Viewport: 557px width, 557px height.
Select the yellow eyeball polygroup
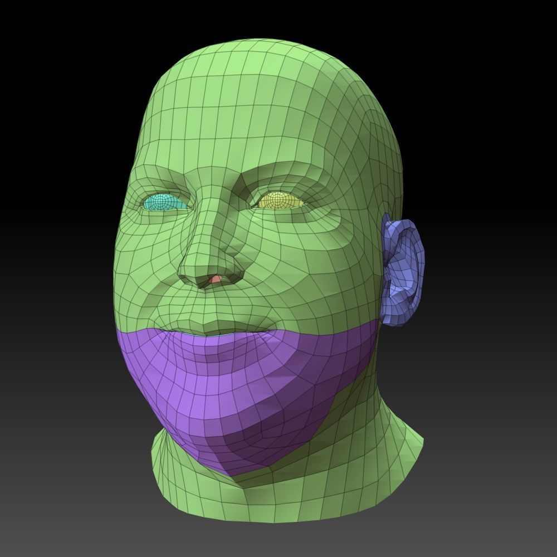click(x=281, y=199)
